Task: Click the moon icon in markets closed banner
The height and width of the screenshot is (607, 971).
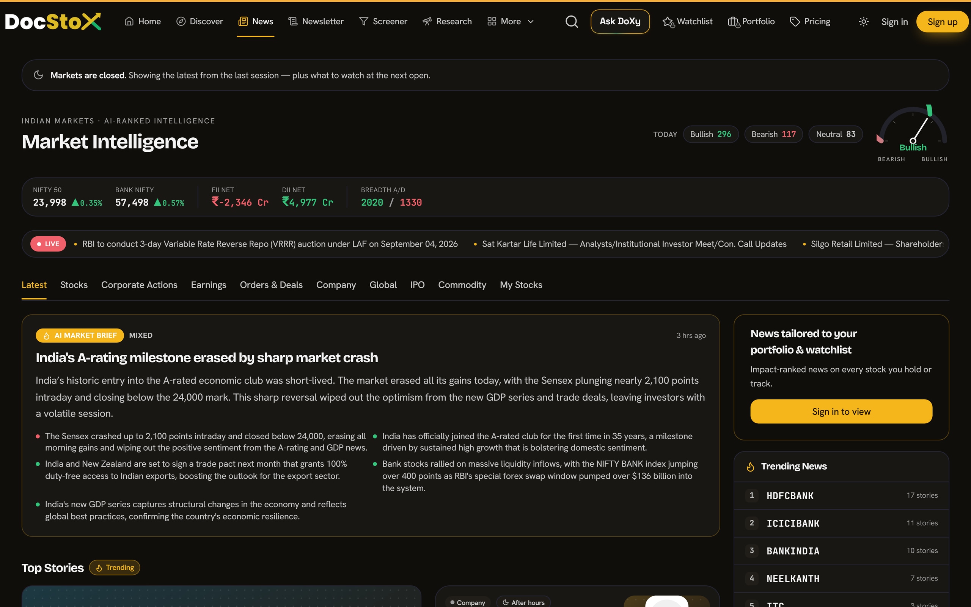Action: (x=39, y=75)
